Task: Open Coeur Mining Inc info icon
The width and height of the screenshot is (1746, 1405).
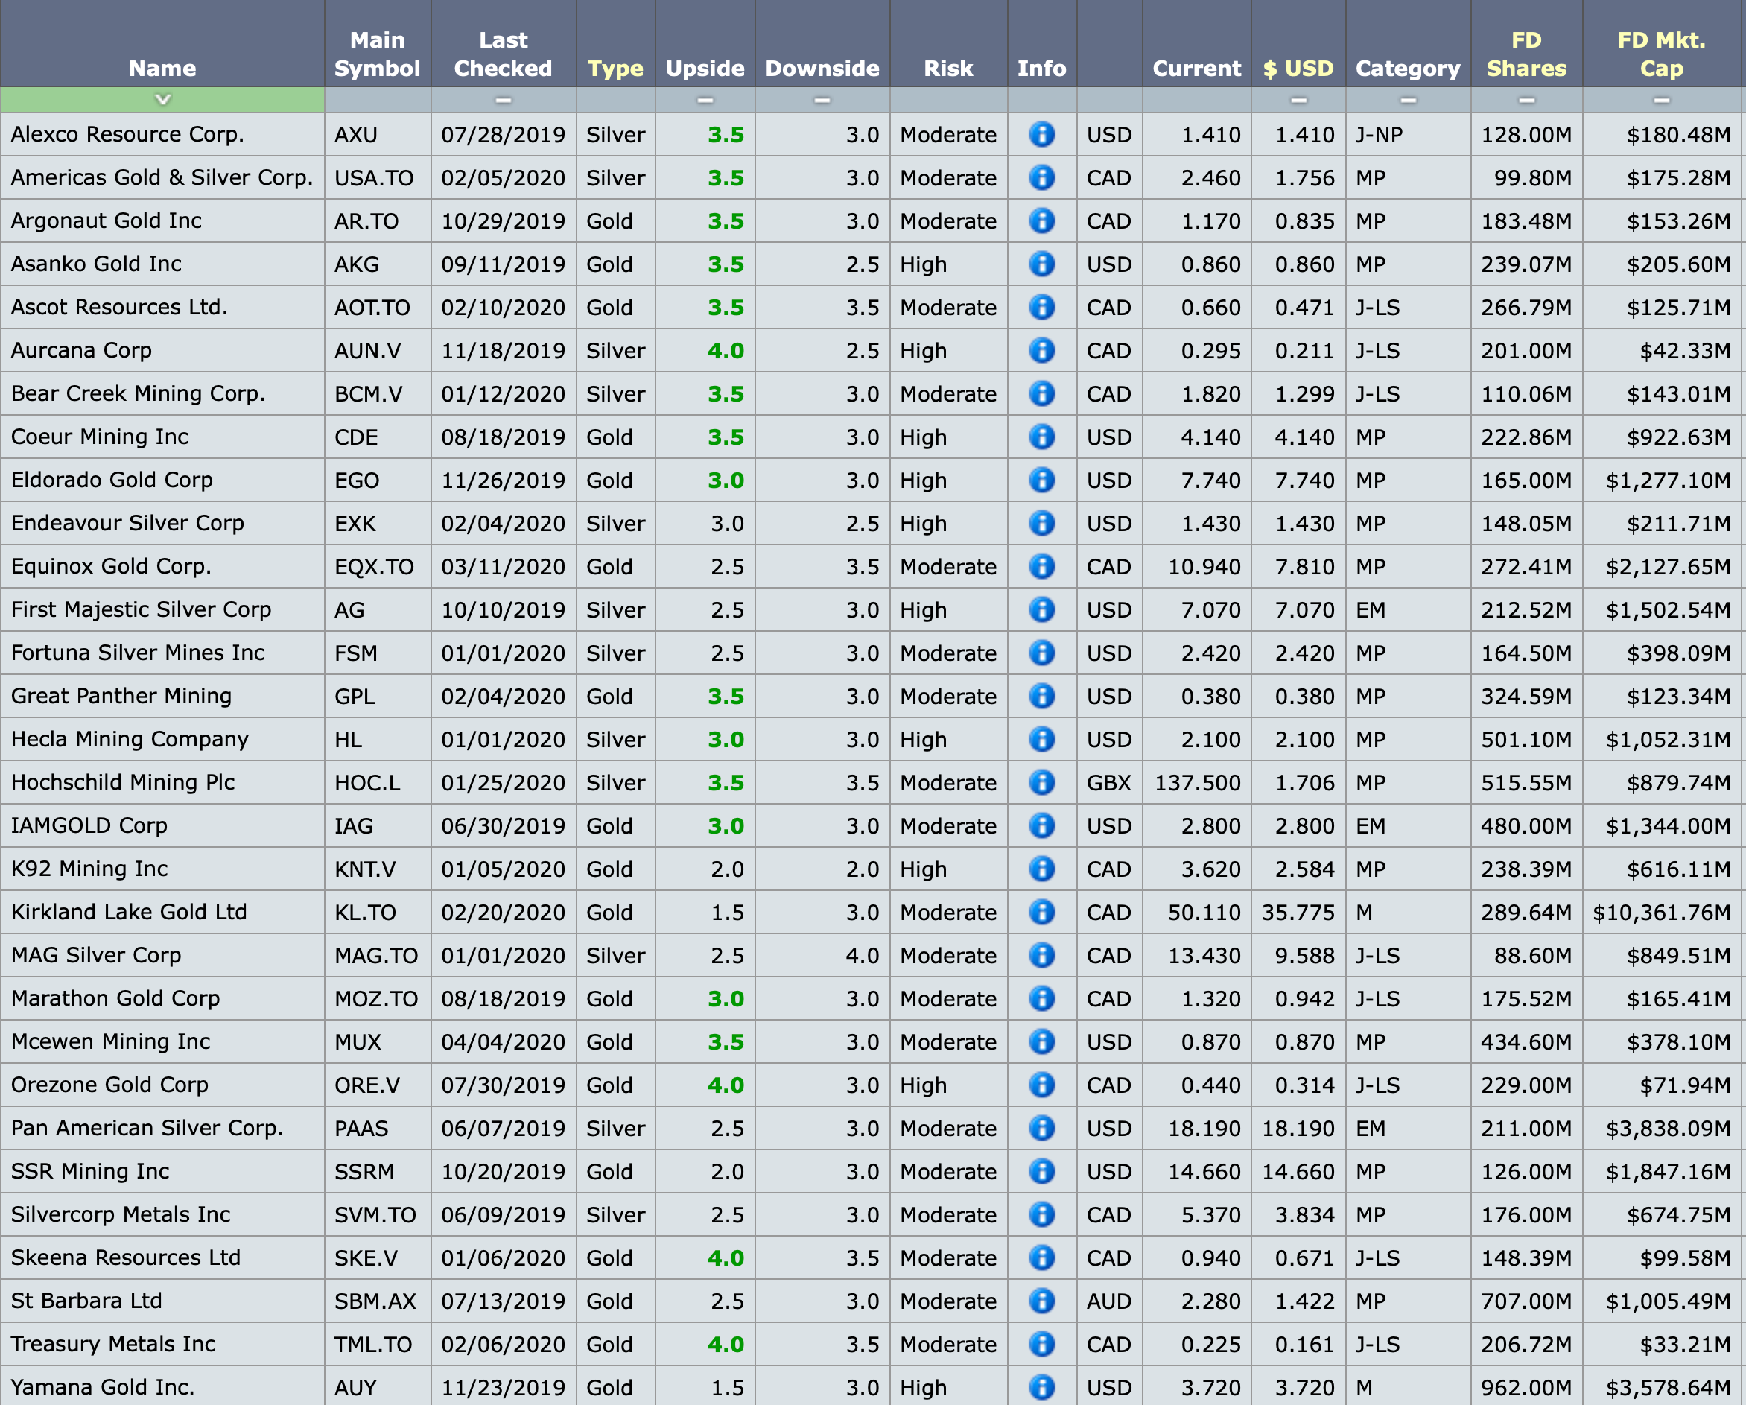Action: tap(1041, 437)
